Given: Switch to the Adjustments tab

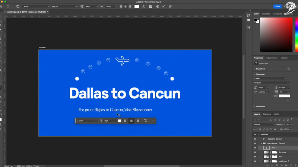Looking at the screenshot, I should pos(272,58).
